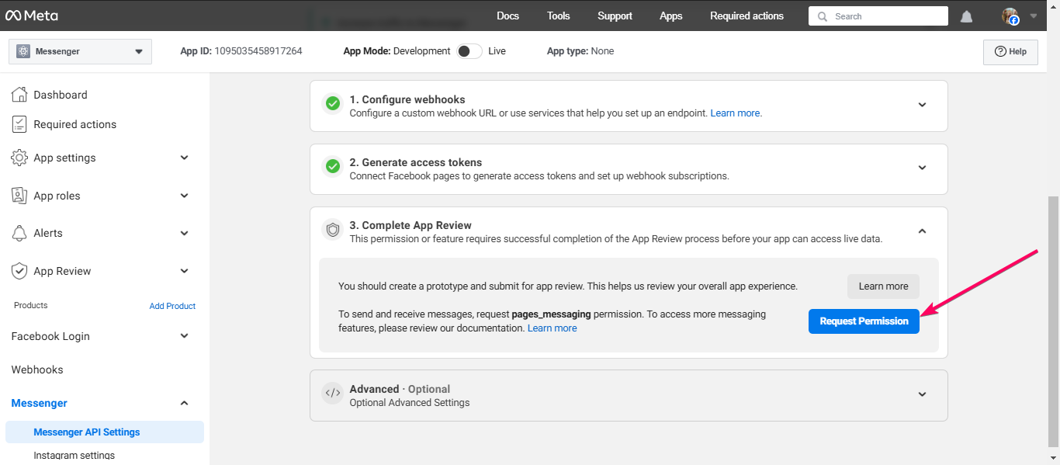Click the search magnifier icon
Screen dimensions: 1060x465
coord(823,16)
